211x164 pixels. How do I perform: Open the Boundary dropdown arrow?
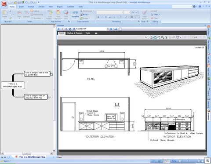point(43,18)
